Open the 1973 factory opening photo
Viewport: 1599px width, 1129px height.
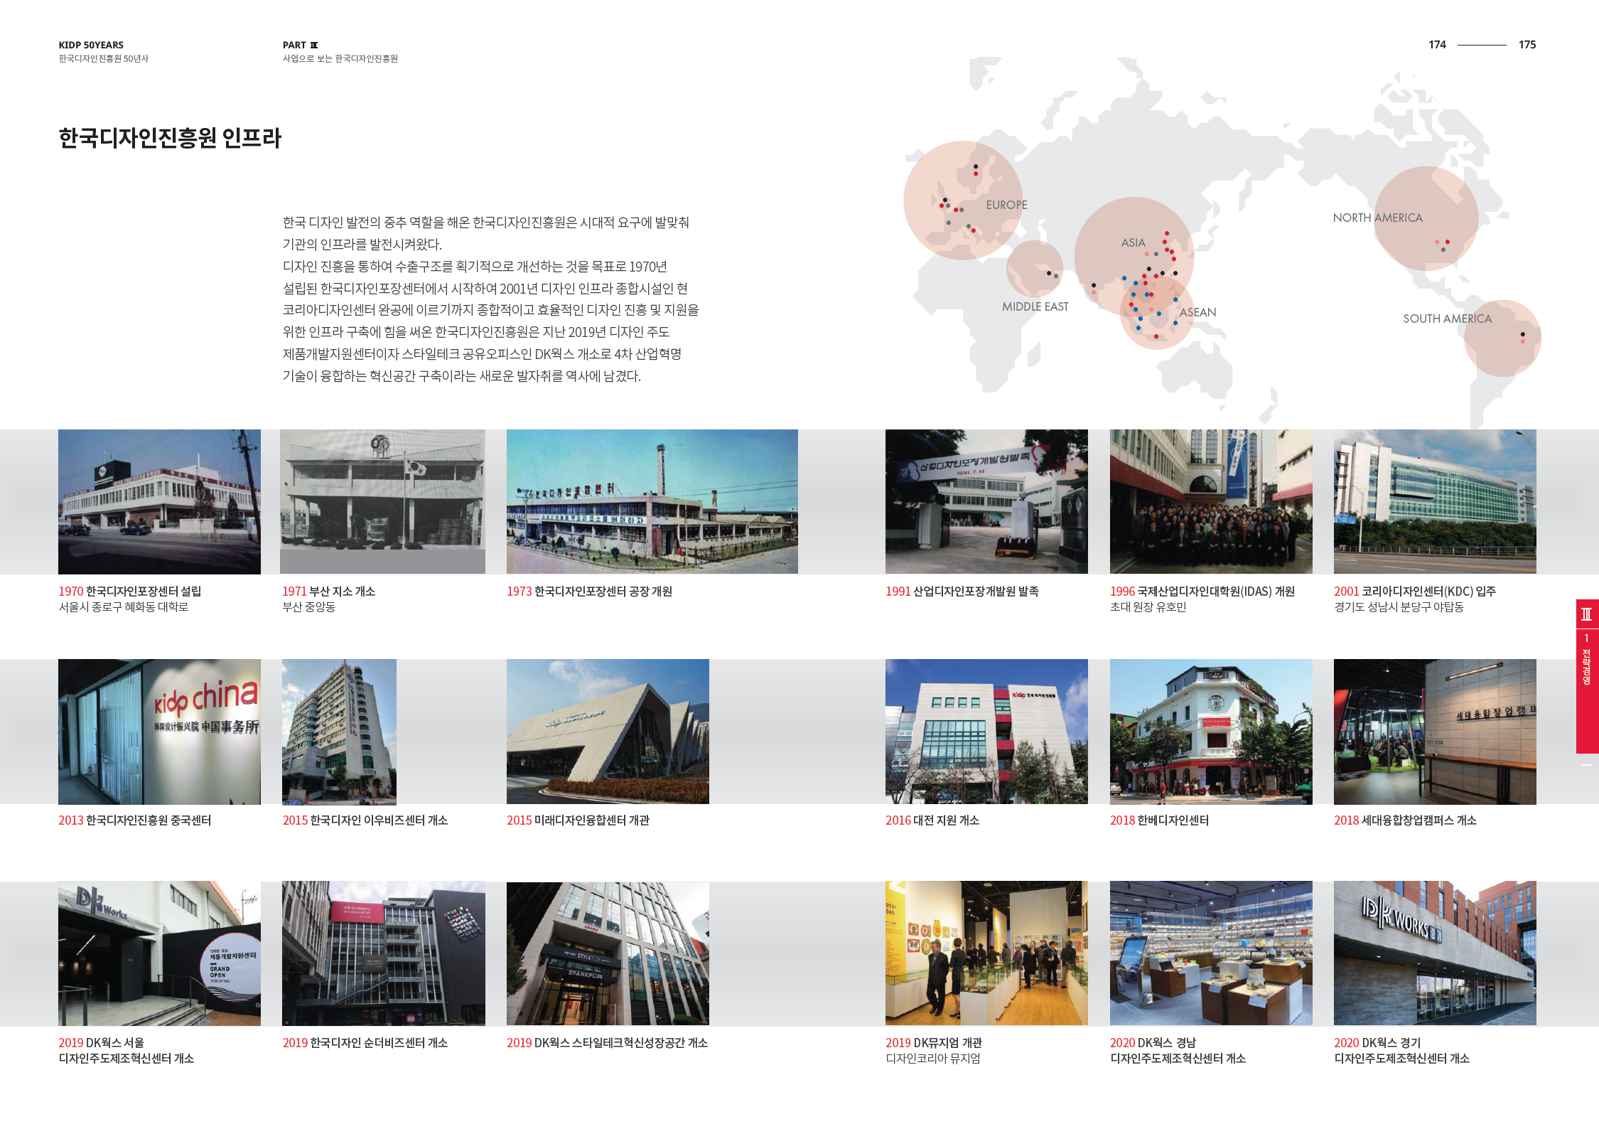tap(652, 501)
